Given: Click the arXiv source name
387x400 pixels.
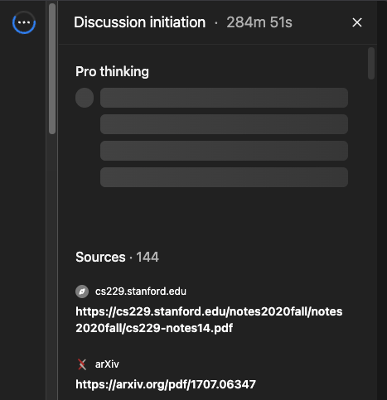Looking at the screenshot, I should point(107,364).
